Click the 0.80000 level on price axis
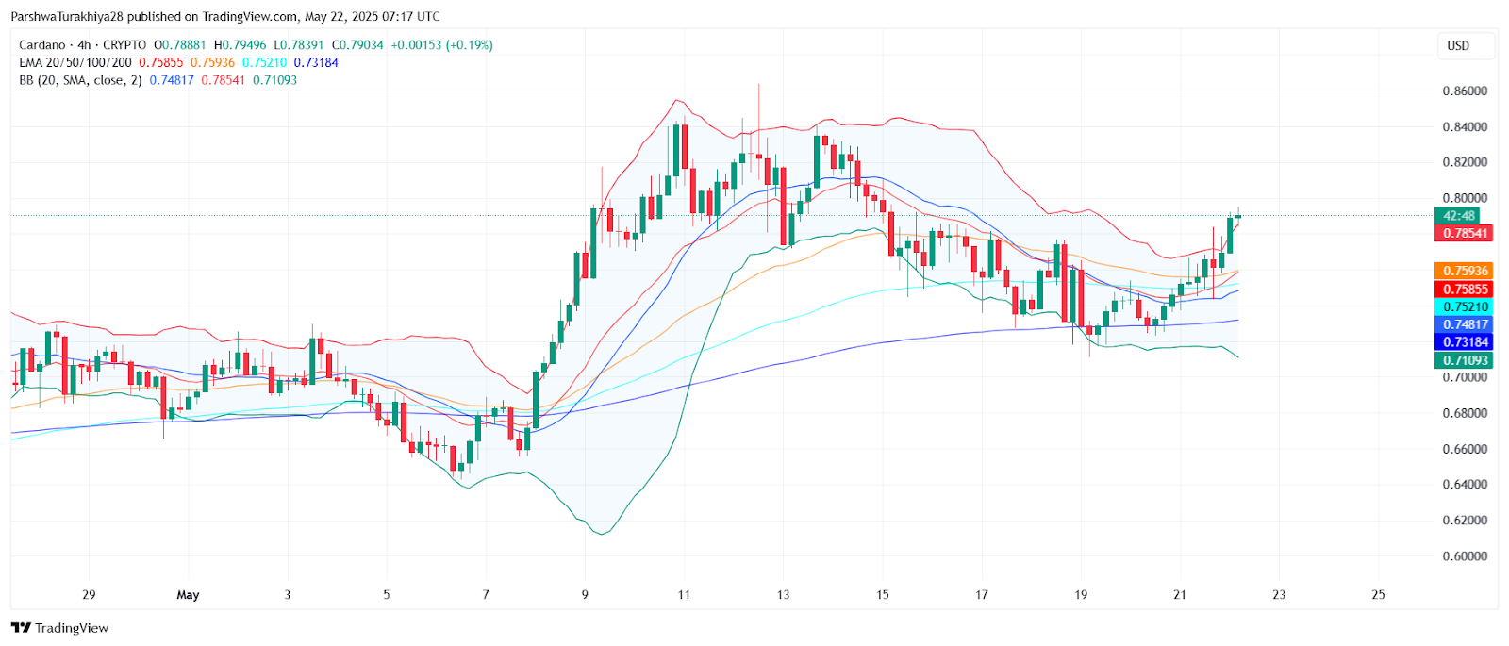1509x646 pixels. (x=1465, y=198)
